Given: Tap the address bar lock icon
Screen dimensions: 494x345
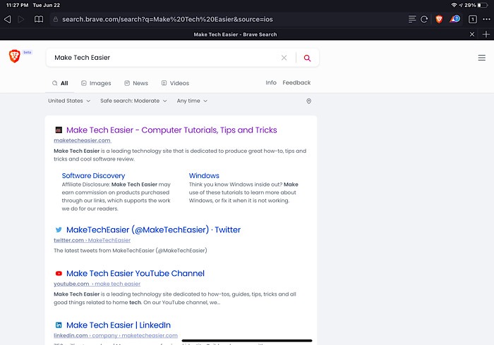Looking at the screenshot, I should coord(56,20).
